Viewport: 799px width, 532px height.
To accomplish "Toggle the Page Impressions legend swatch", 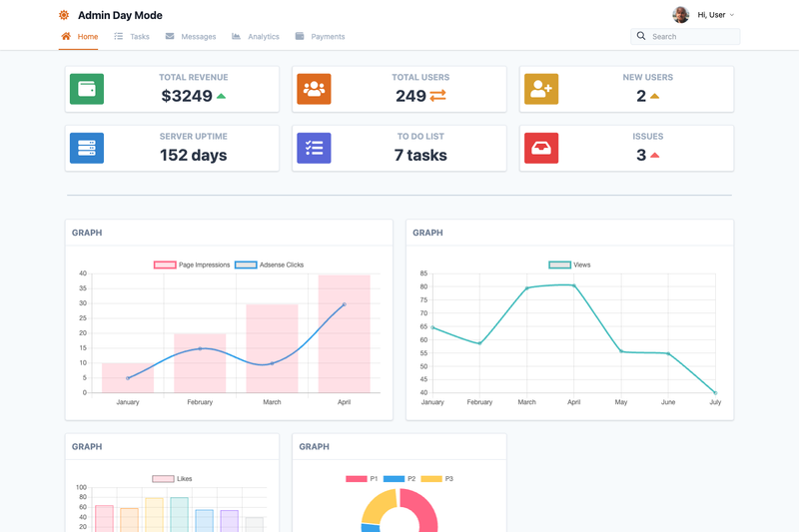I will pyautogui.click(x=165, y=265).
